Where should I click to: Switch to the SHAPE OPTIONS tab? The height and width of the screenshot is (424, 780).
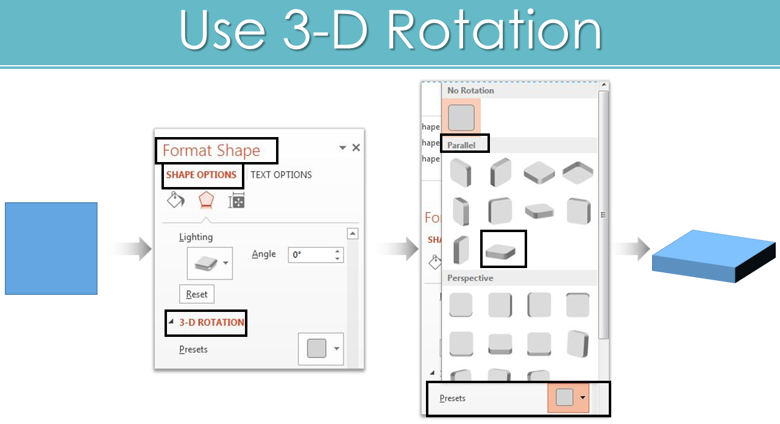coord(201,175)
